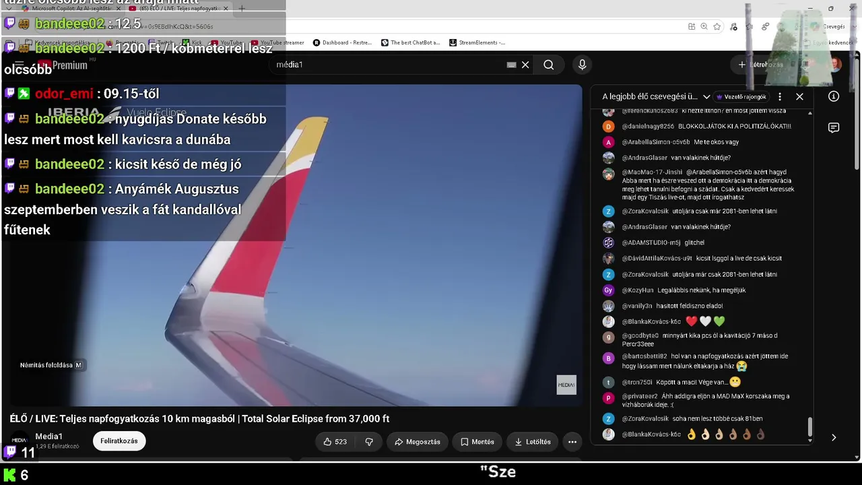The width and height of the screenshot is (862, 485).
Task: Open the Dashboard - Restream bookmark
Action: pyautogui.click(x=343, y=42)
